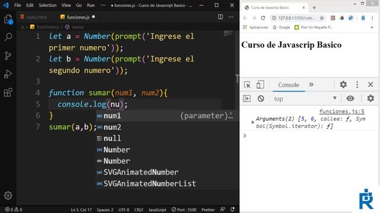Clear the console
The height and width of the screenshot is (213, 380).
pyautogui.click(x=261, y=99)
